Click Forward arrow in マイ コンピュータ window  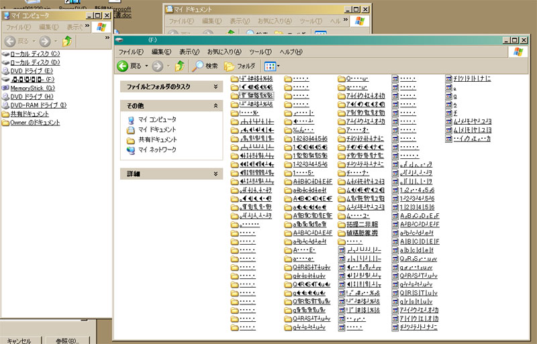pos(45,42)
